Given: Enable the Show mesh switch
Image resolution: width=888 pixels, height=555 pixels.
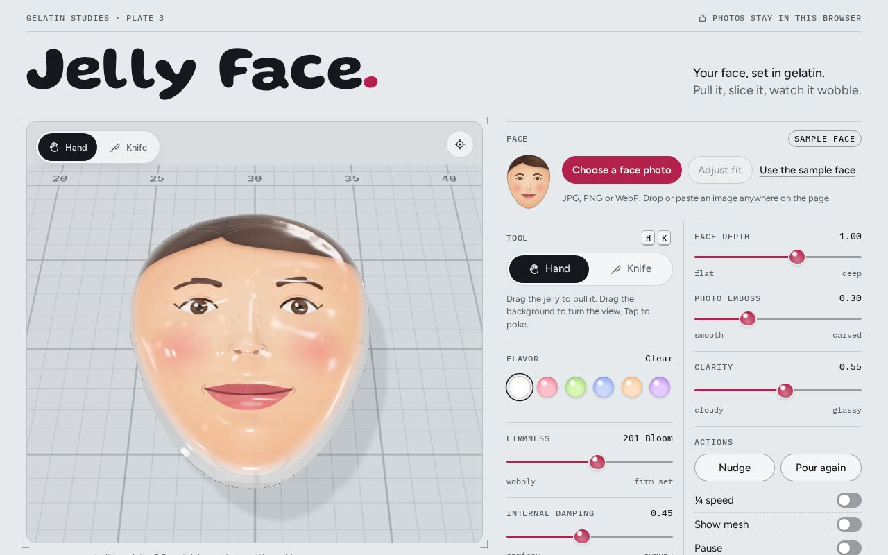Looking at the screenshot, I should (849, 524).
